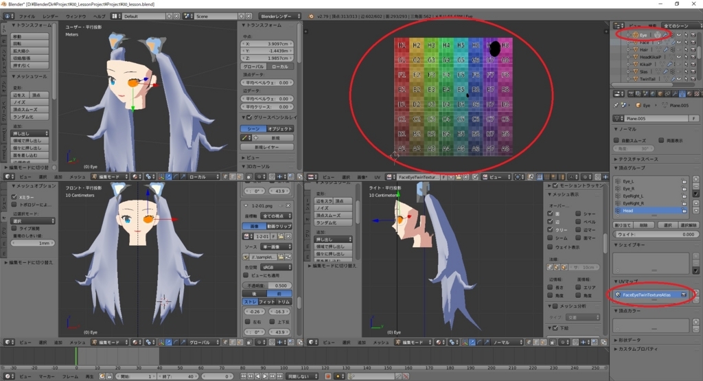Image resolution: width=703 pixels, height=381 pixels.
Task: Toggle the ビューにも適用 checkbox
Action: (246, 275)
